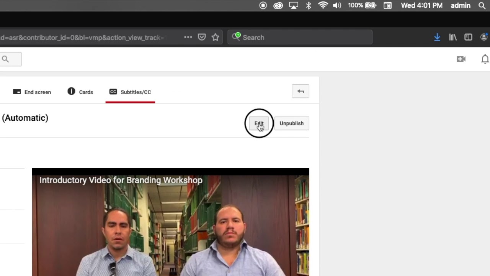Open the Firefox library icon
The image size is (490, 276).
coord(453,37)
